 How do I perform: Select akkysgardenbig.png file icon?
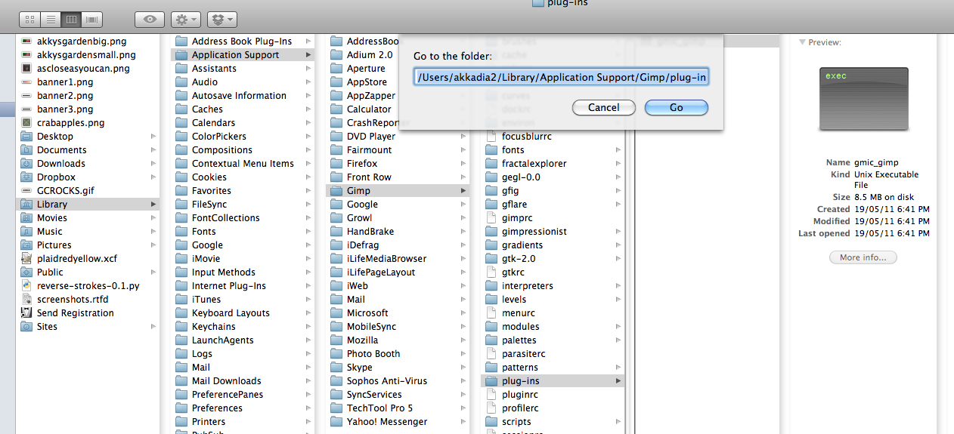pos(26,42)
